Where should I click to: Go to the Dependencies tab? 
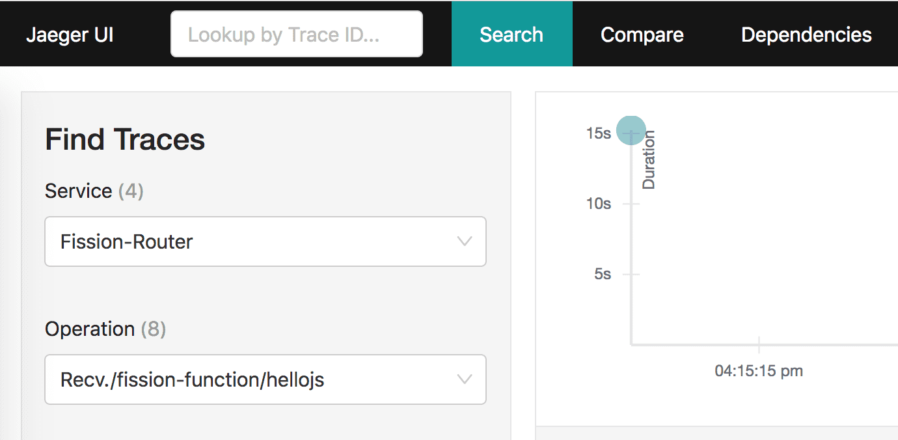coord(806,34)
